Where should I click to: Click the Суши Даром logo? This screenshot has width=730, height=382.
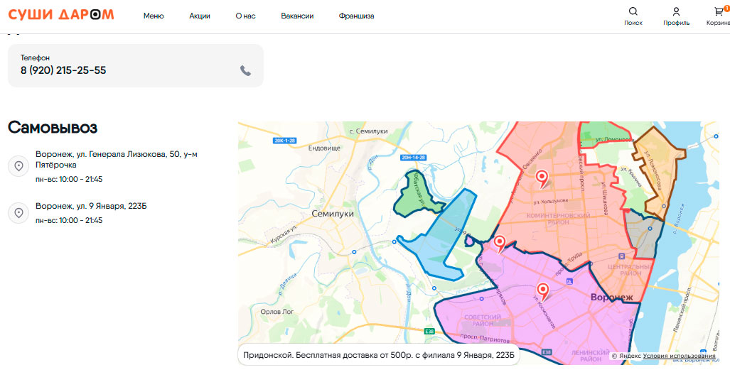pyautogui.click(x=61, y=15)
